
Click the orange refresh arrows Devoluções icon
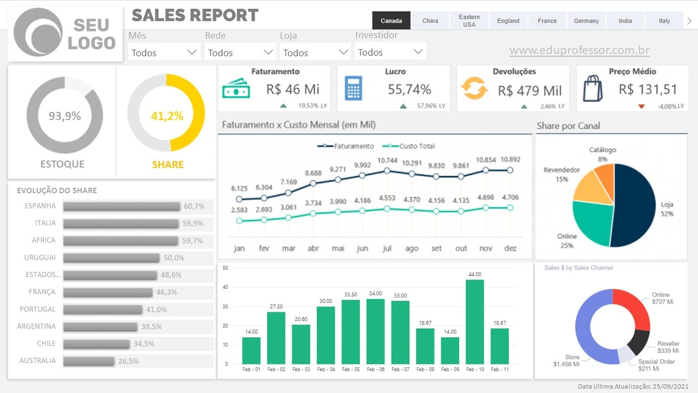coord(474,88)
